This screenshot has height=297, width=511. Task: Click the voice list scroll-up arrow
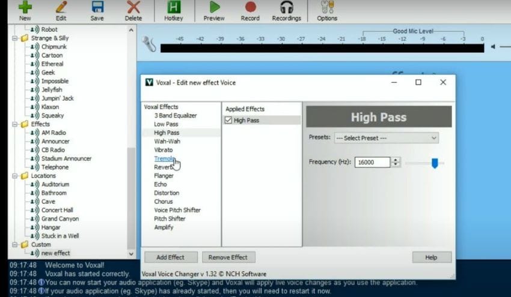[x=131, y=30]
